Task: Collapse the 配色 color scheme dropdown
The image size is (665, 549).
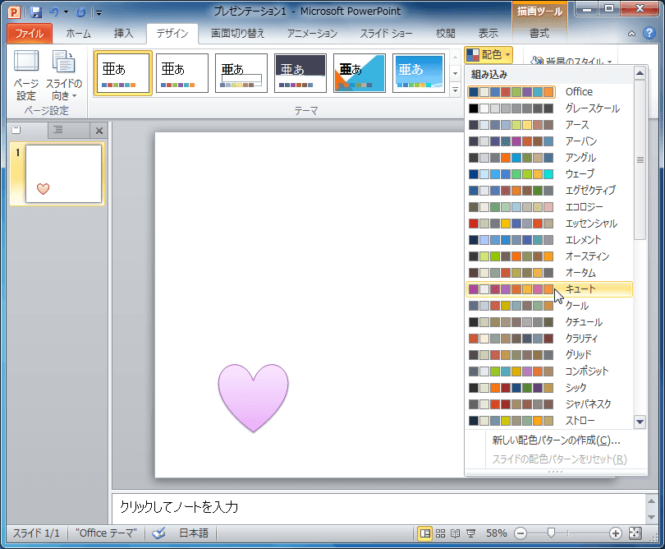Action: pyautogui.click(x=488, y=55)
